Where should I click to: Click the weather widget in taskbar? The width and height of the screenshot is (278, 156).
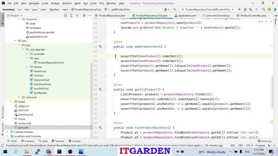pos(208,152)
